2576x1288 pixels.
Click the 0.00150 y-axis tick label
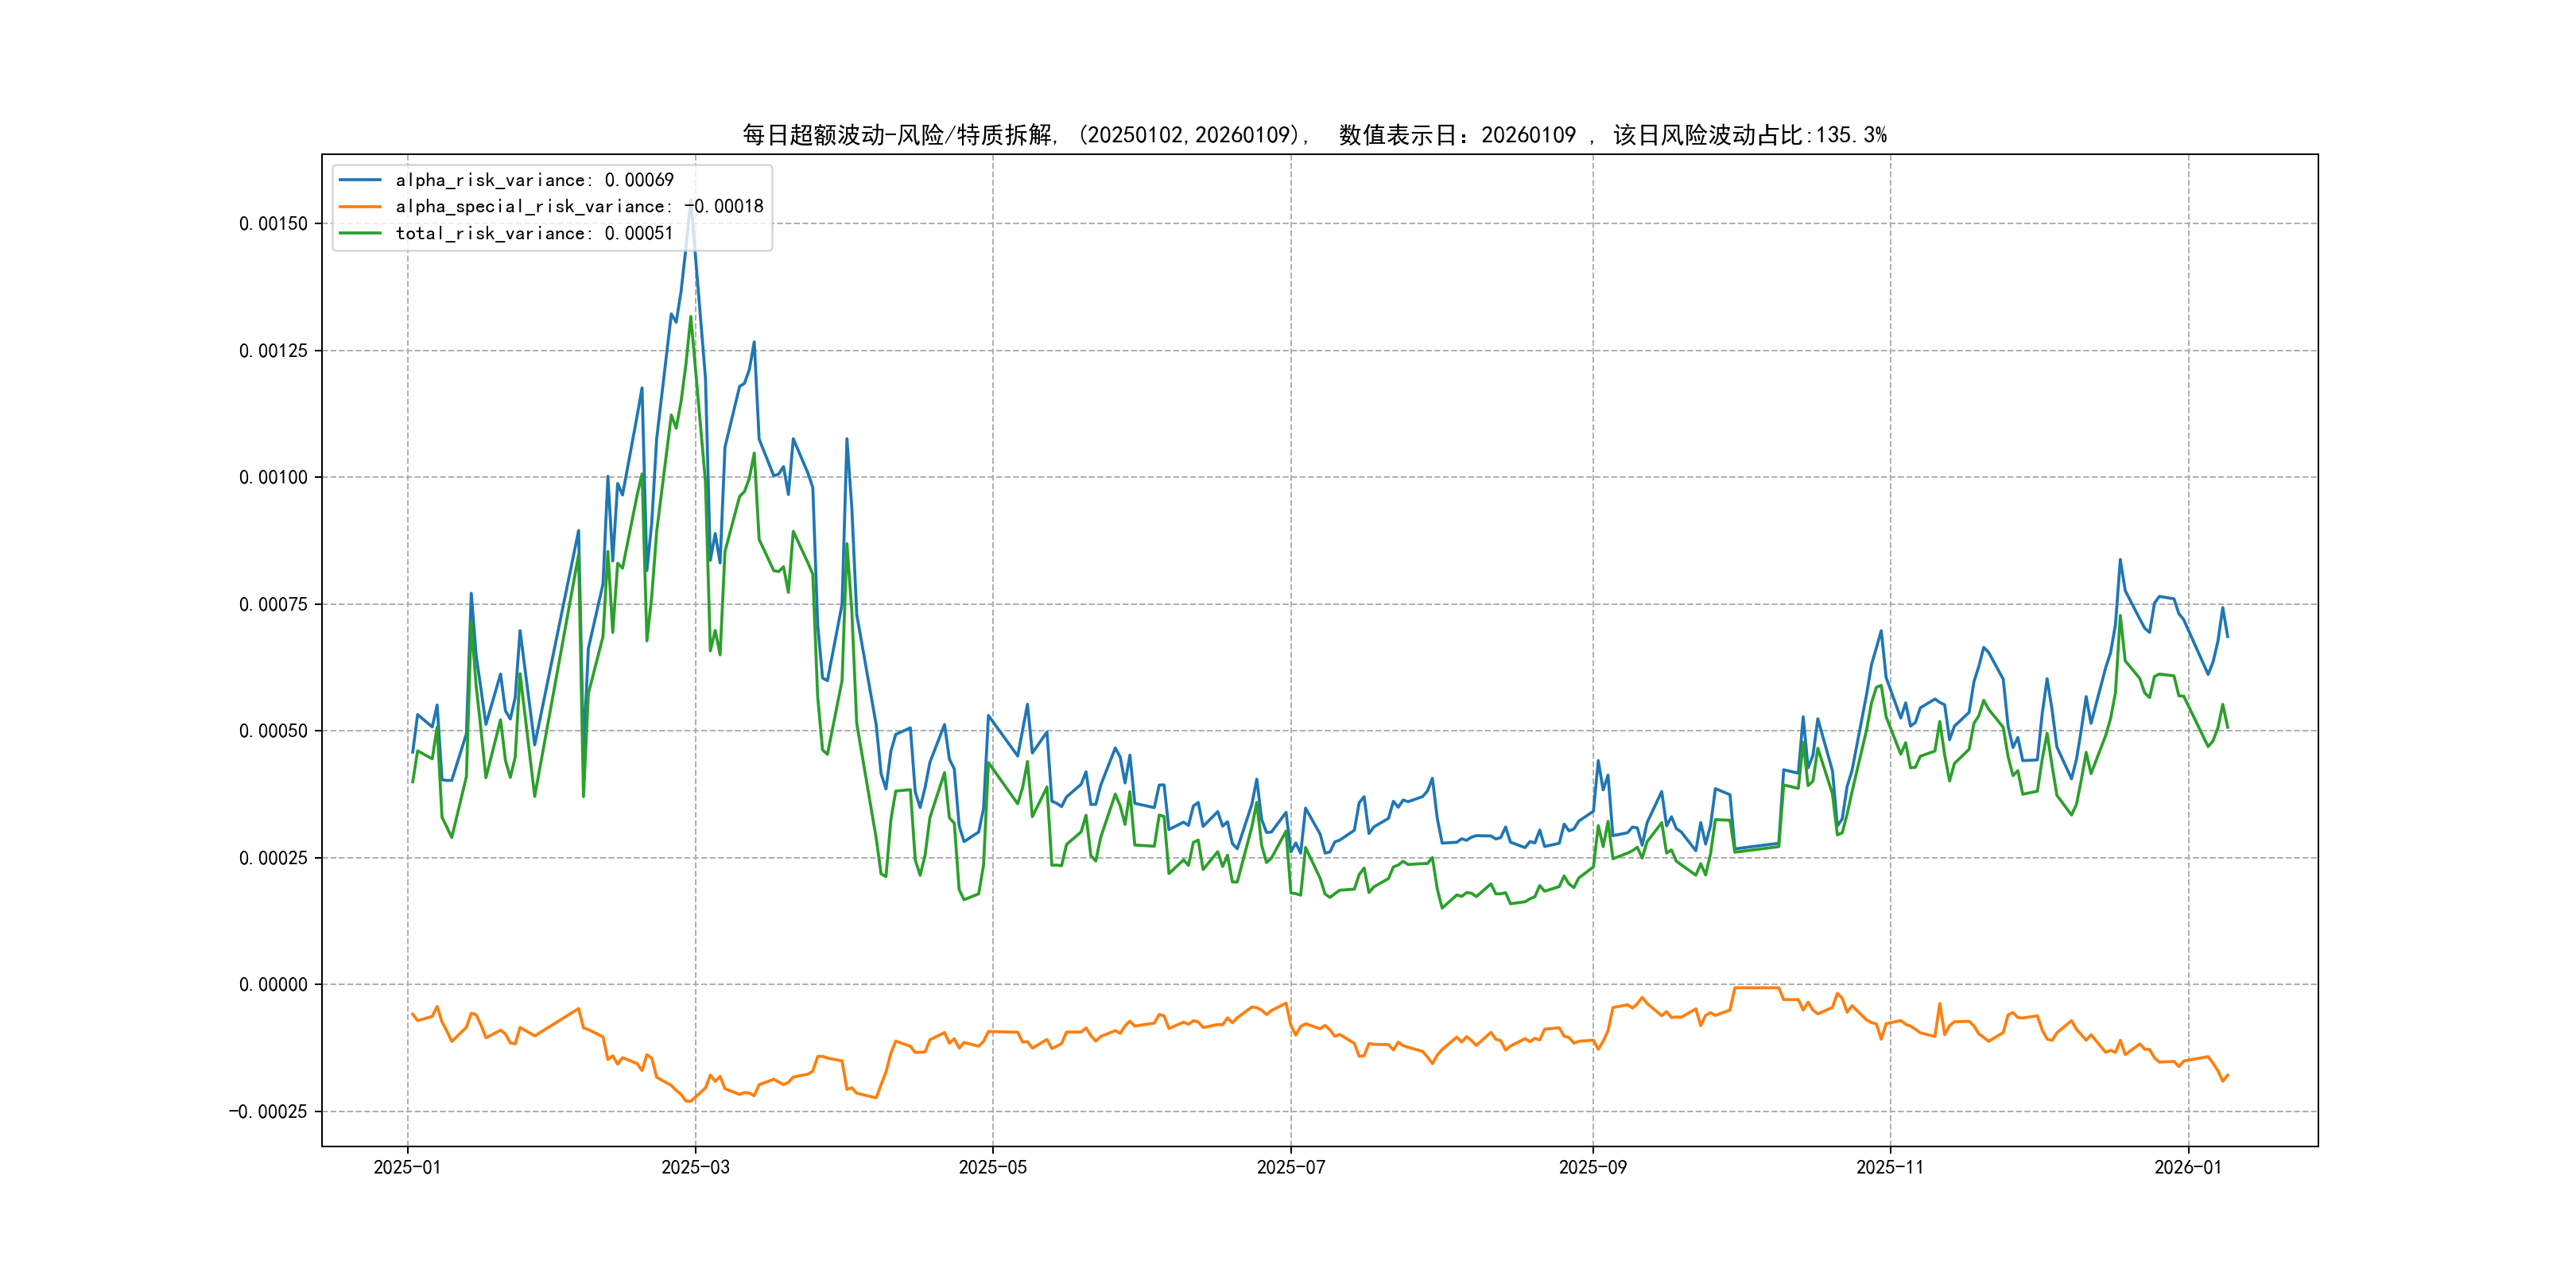tap(273, 224)
